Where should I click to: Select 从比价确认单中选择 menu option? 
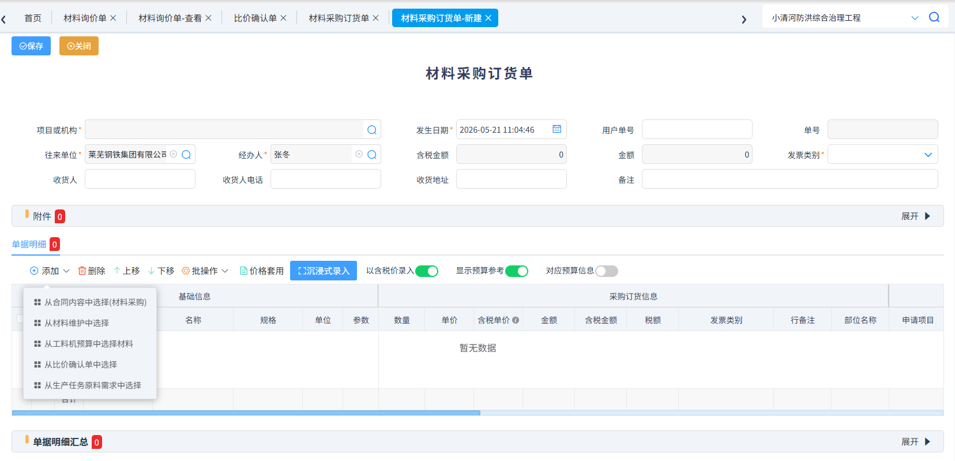(90, 365)
